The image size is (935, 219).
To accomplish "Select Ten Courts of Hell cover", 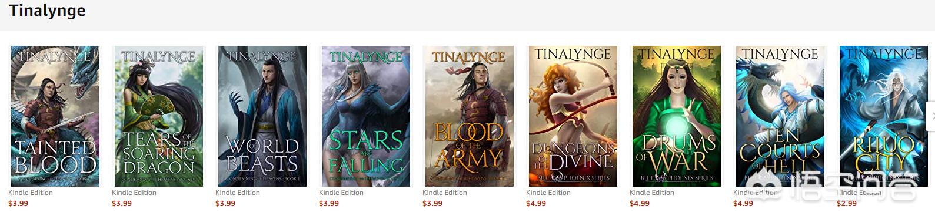I will pyautogui.click(x=780, y=116).
